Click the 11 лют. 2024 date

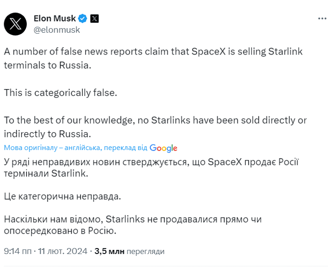pos(63,251)
